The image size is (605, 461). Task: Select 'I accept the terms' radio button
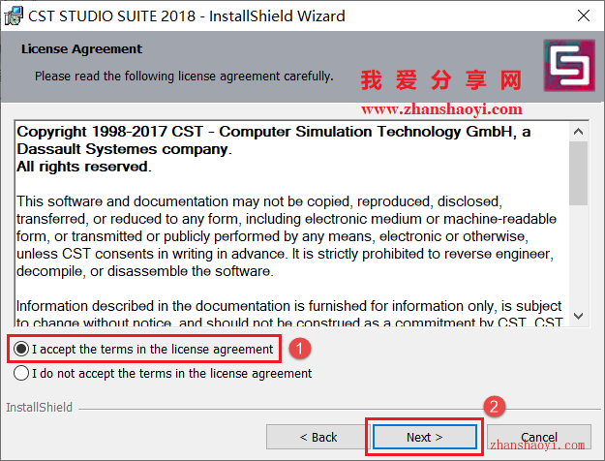click(21, 349)
